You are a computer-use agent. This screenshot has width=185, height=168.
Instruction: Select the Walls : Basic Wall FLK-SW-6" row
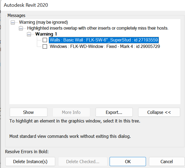(104, 40)
